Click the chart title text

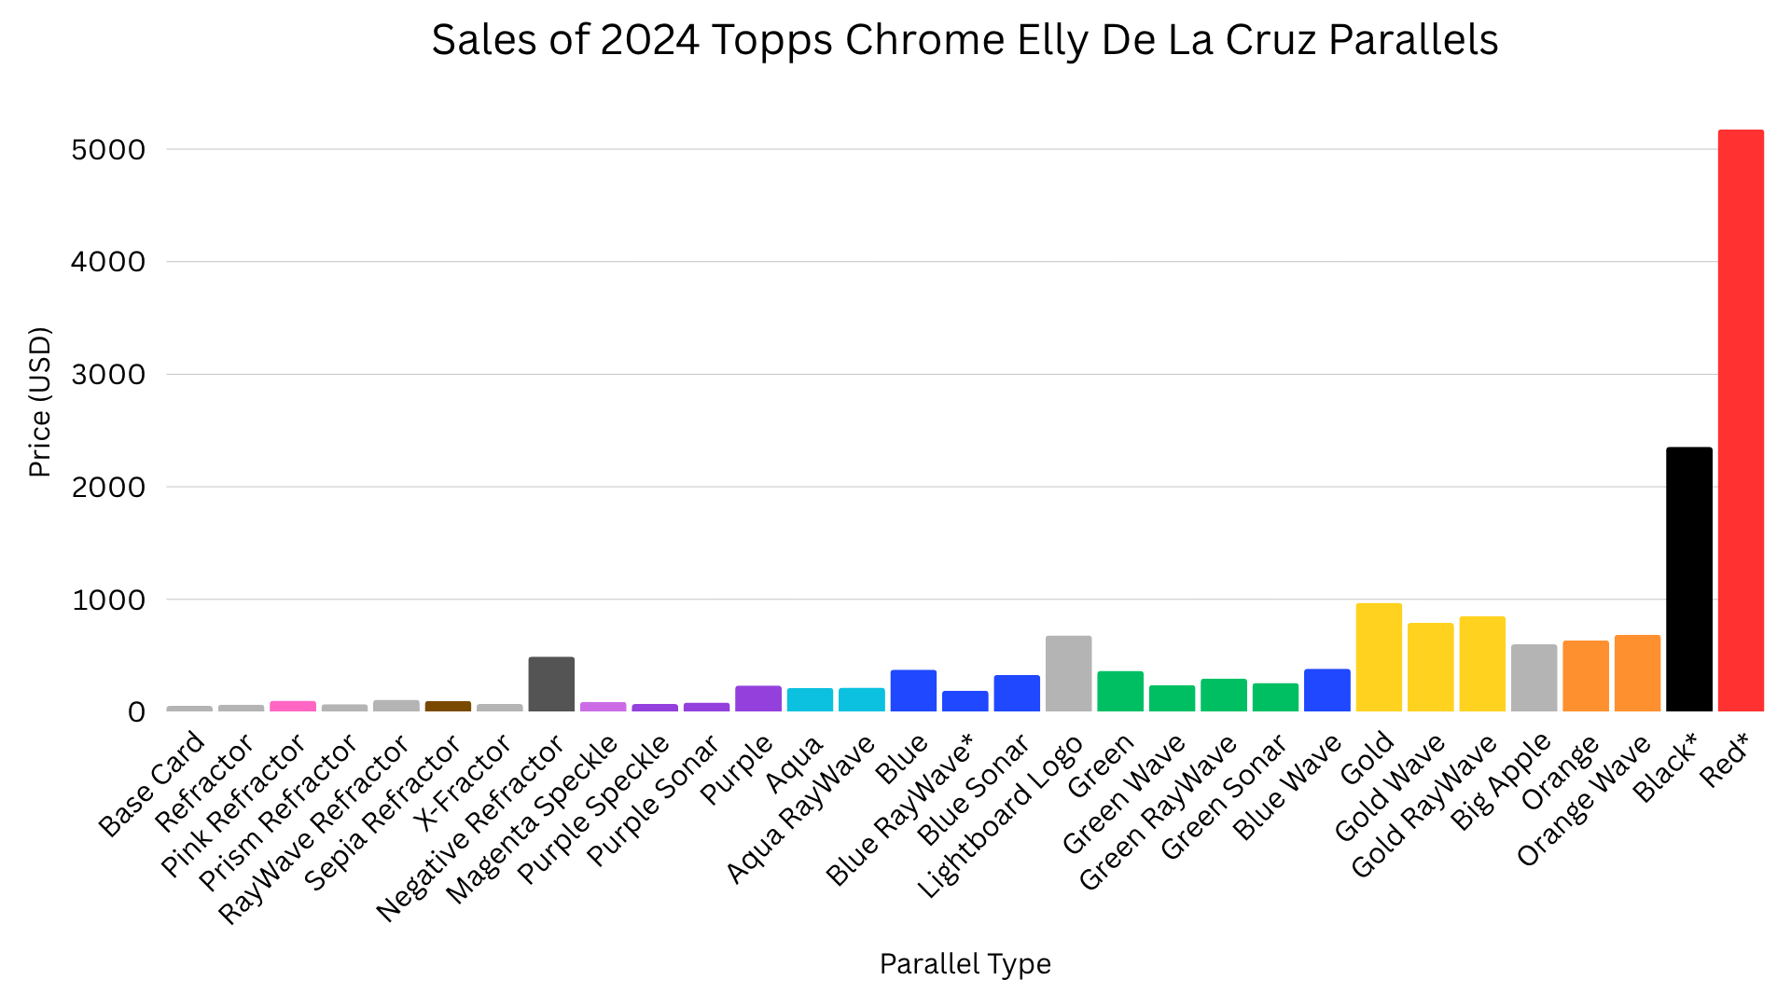(965, 40)
